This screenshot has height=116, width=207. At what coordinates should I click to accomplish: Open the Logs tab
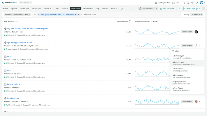pos(98,9)
